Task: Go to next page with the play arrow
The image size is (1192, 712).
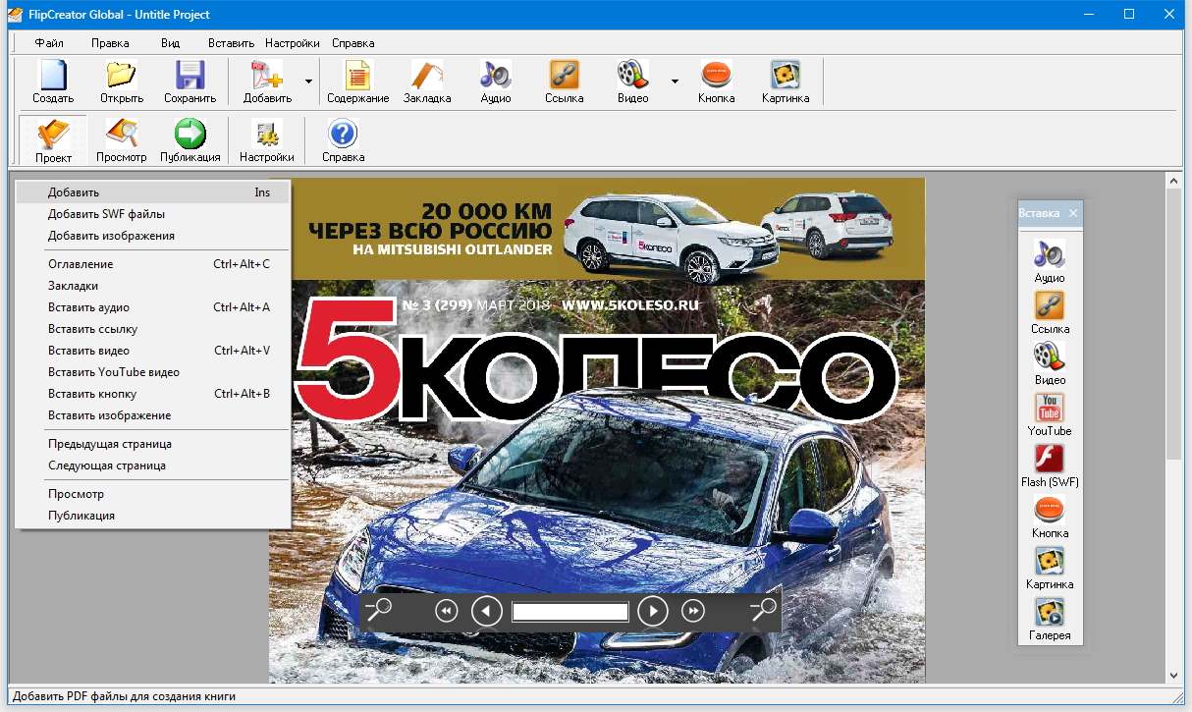Action: [653, 612]
